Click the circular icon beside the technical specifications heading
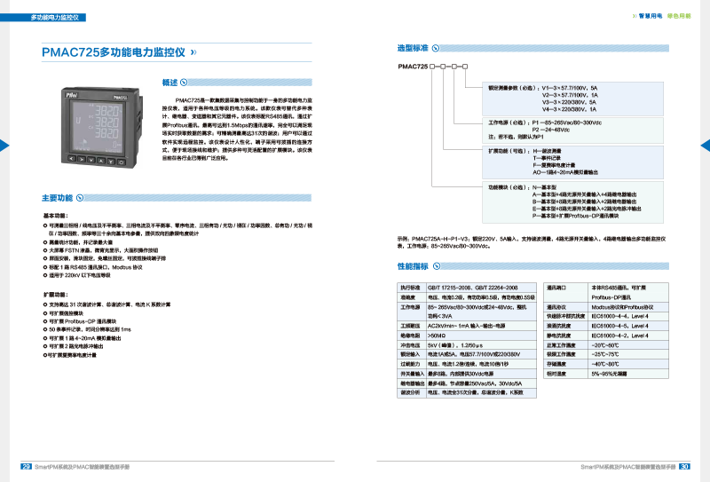 point(435,265)
